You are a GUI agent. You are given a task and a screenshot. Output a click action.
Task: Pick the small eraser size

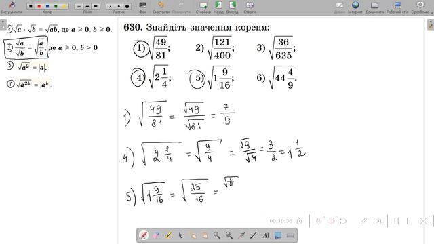(x=111, y=6)
